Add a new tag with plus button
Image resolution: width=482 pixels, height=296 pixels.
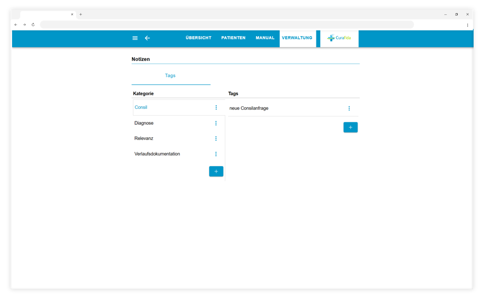point(351,127)
